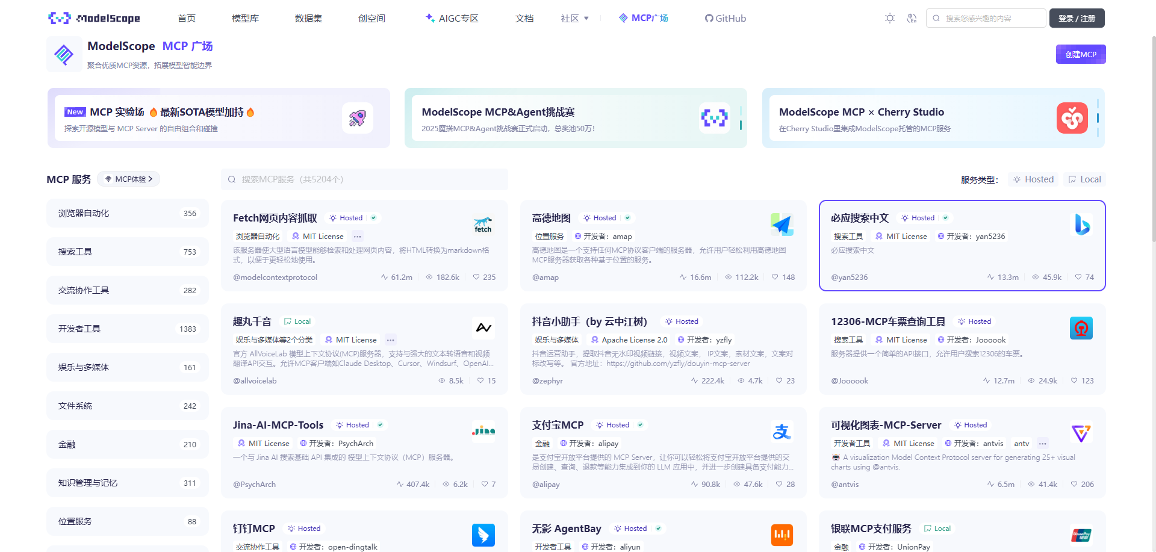Screen dimensions: 1156x552
Task: Open the 趣丸千音 service icon
Action: click(x=483, y=328)
